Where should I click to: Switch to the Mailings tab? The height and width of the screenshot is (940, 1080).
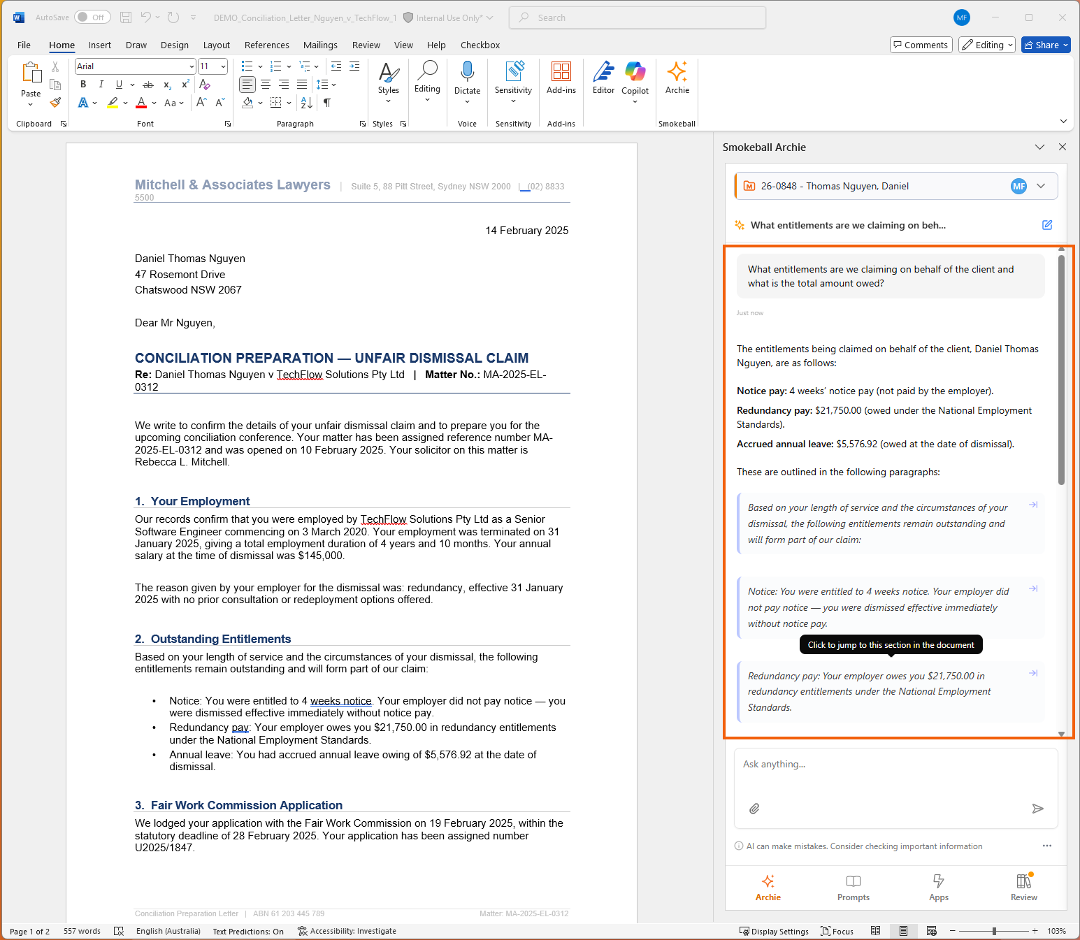(320, 45)
